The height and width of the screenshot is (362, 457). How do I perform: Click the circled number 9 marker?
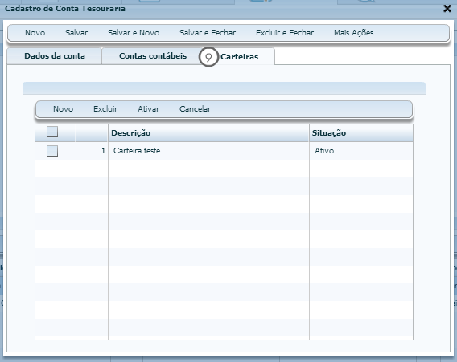tap(208, 57)
